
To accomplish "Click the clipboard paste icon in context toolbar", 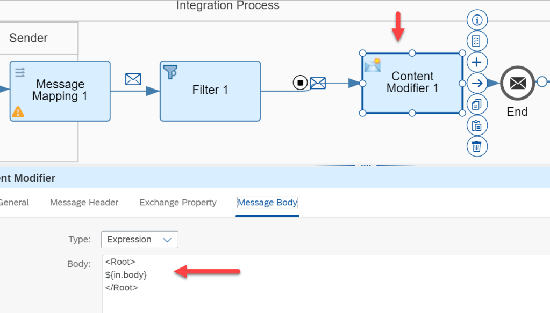I will tap(476, 125).
